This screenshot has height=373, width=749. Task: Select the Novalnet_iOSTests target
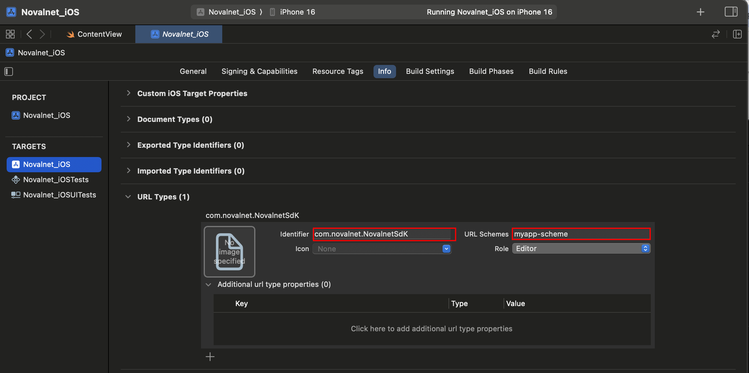coord(55,180)
